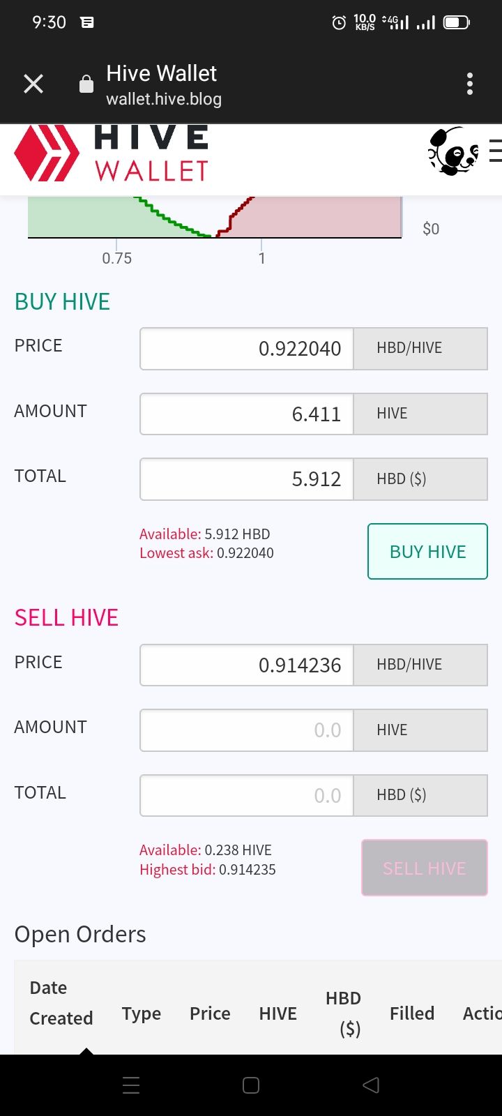Tap the Android recent apps navigation button
The width and height of the screenshot is (502, 1116).
(131, 1085)
